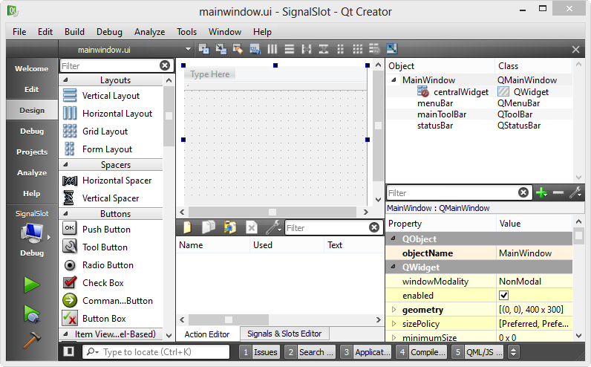Open the Debug menu
Image resolution: width=591 pixels, height=367 pixels.
109,32
